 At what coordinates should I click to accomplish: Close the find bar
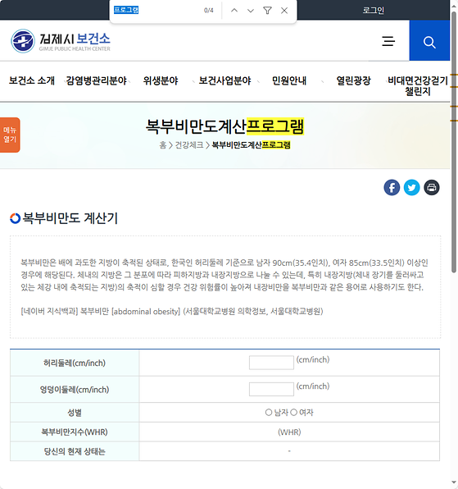click(x=284, y=11)
